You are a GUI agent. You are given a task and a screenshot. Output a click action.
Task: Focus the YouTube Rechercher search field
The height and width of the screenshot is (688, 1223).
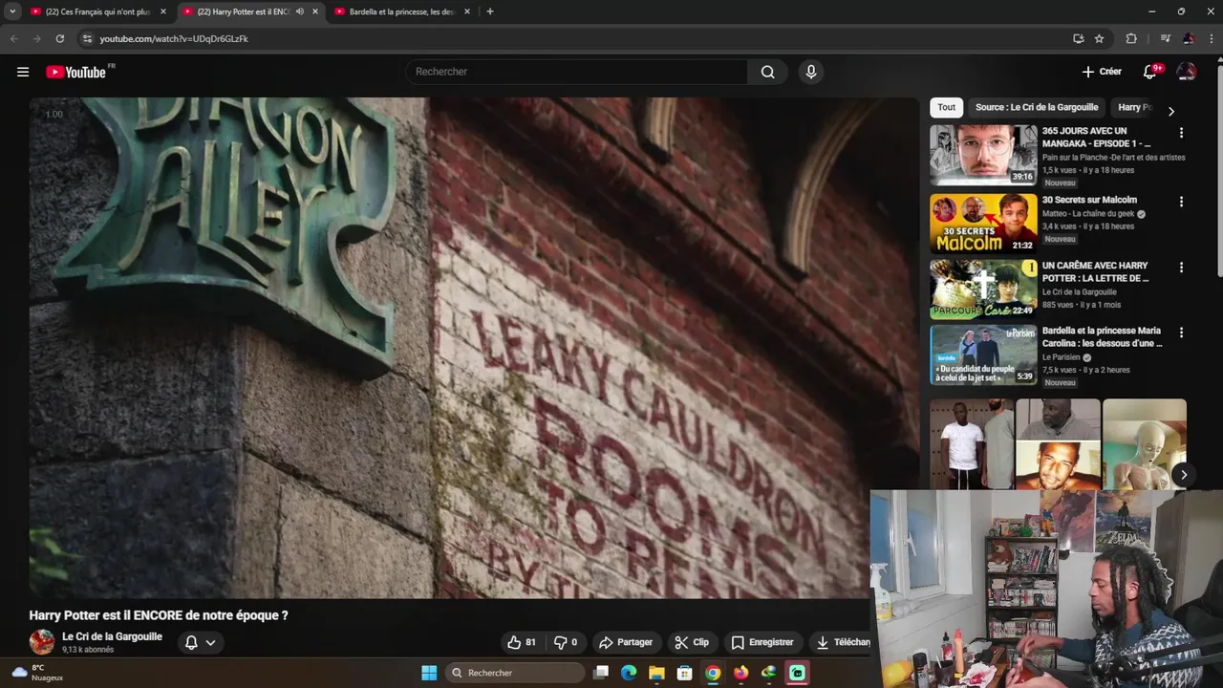coord(578,72)
